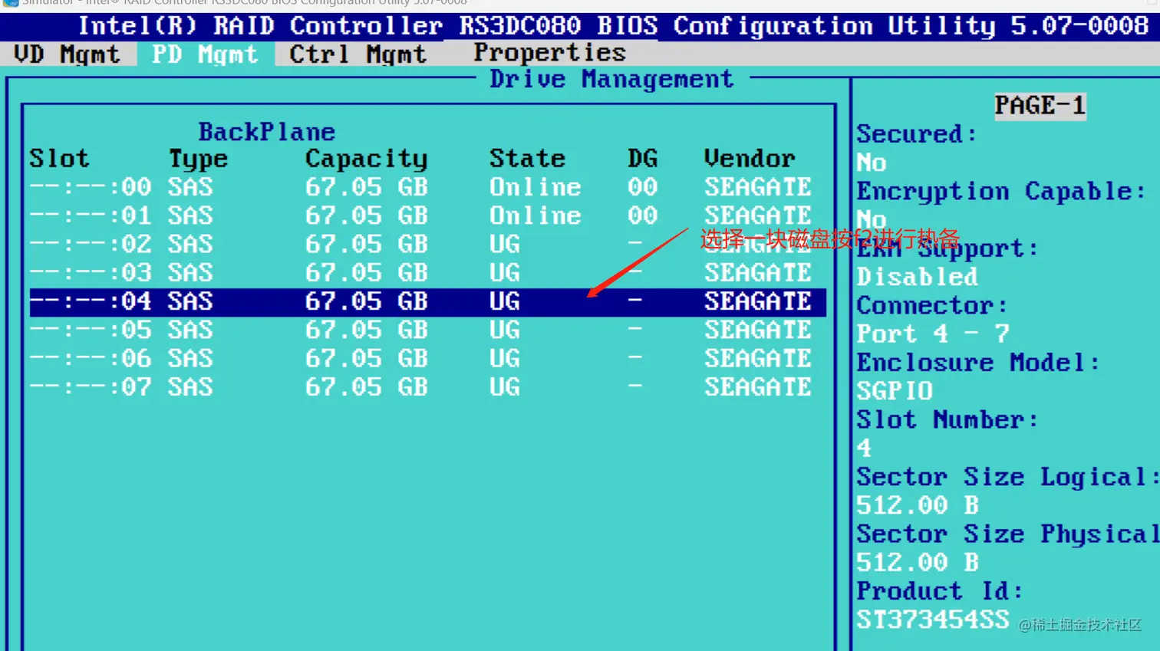The image size is (1160, 651).
Task: Select the Properties tab
Action: coord(549,53)
